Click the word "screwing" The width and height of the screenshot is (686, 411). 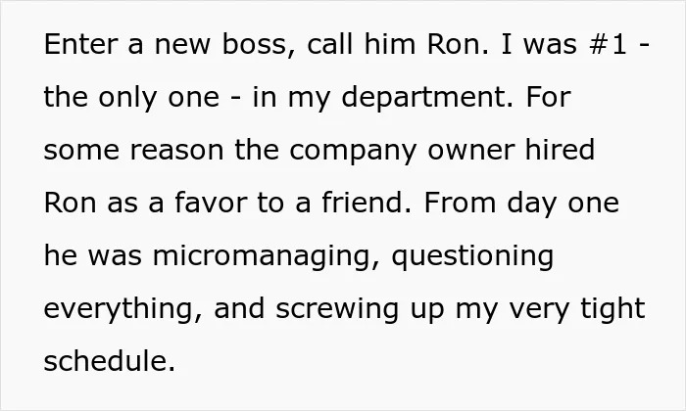coord(337,309)
